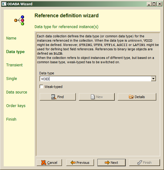Jump to the Order keys step

click(16, 106)
